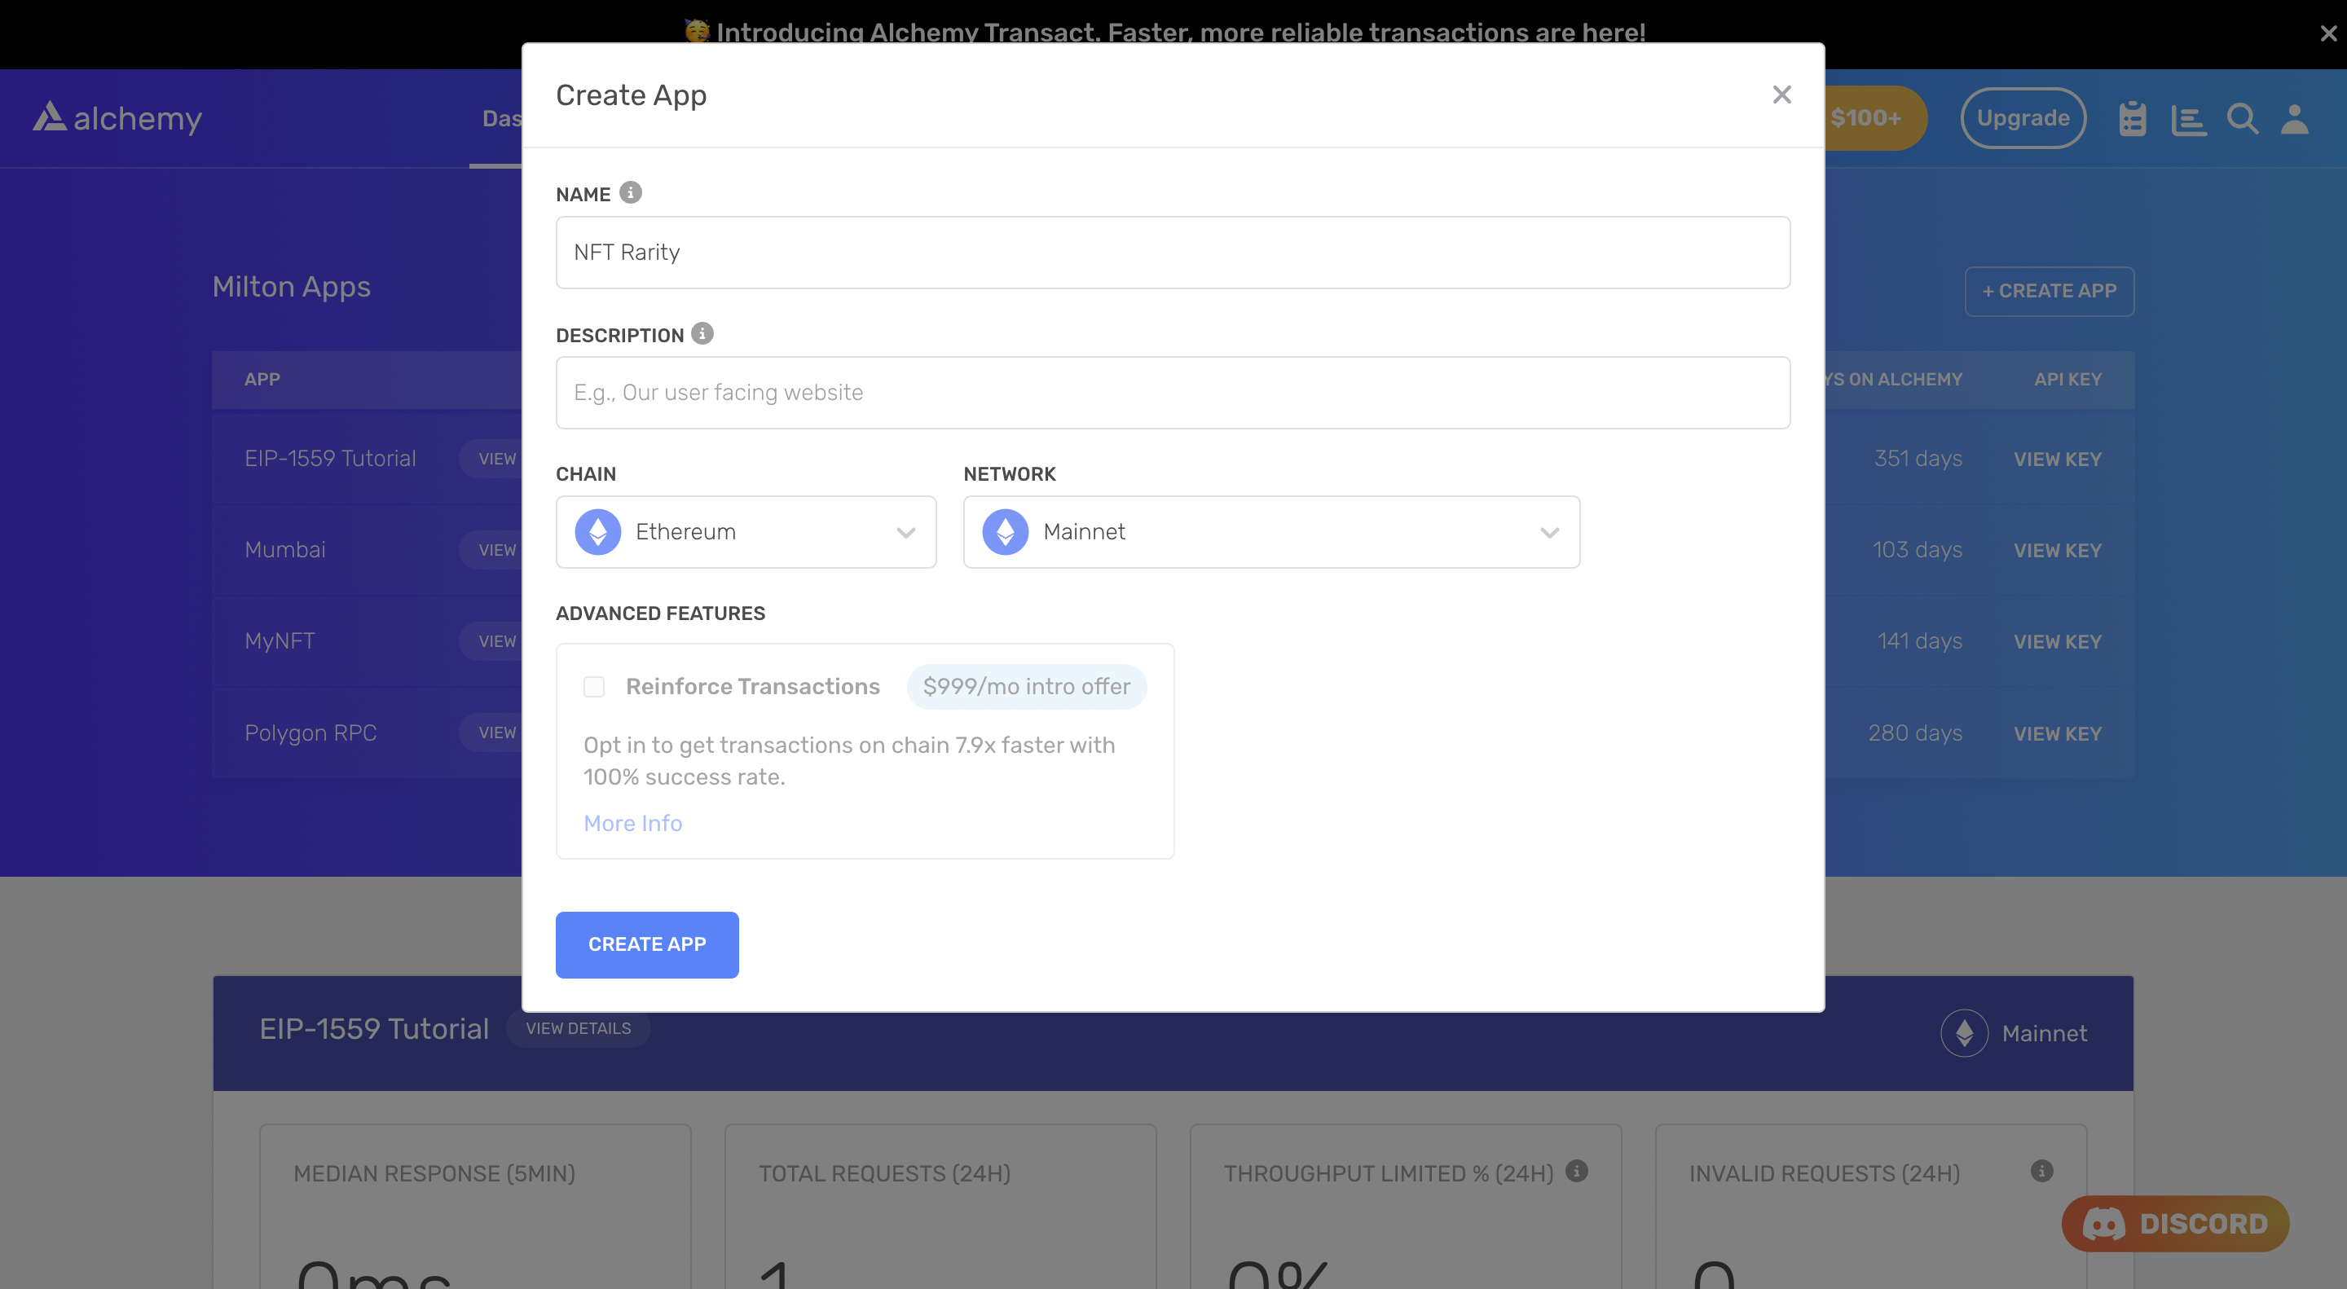This screenshot has height=1289, width=2347.
Task: Click the blue Create App submit button
Action: 647,944
